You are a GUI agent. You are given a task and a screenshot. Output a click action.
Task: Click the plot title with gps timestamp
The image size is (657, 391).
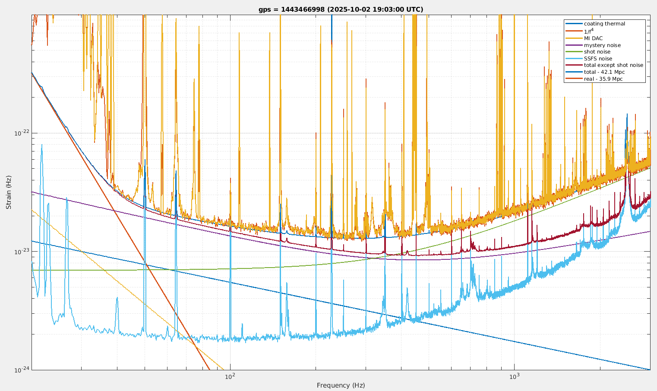341,9
